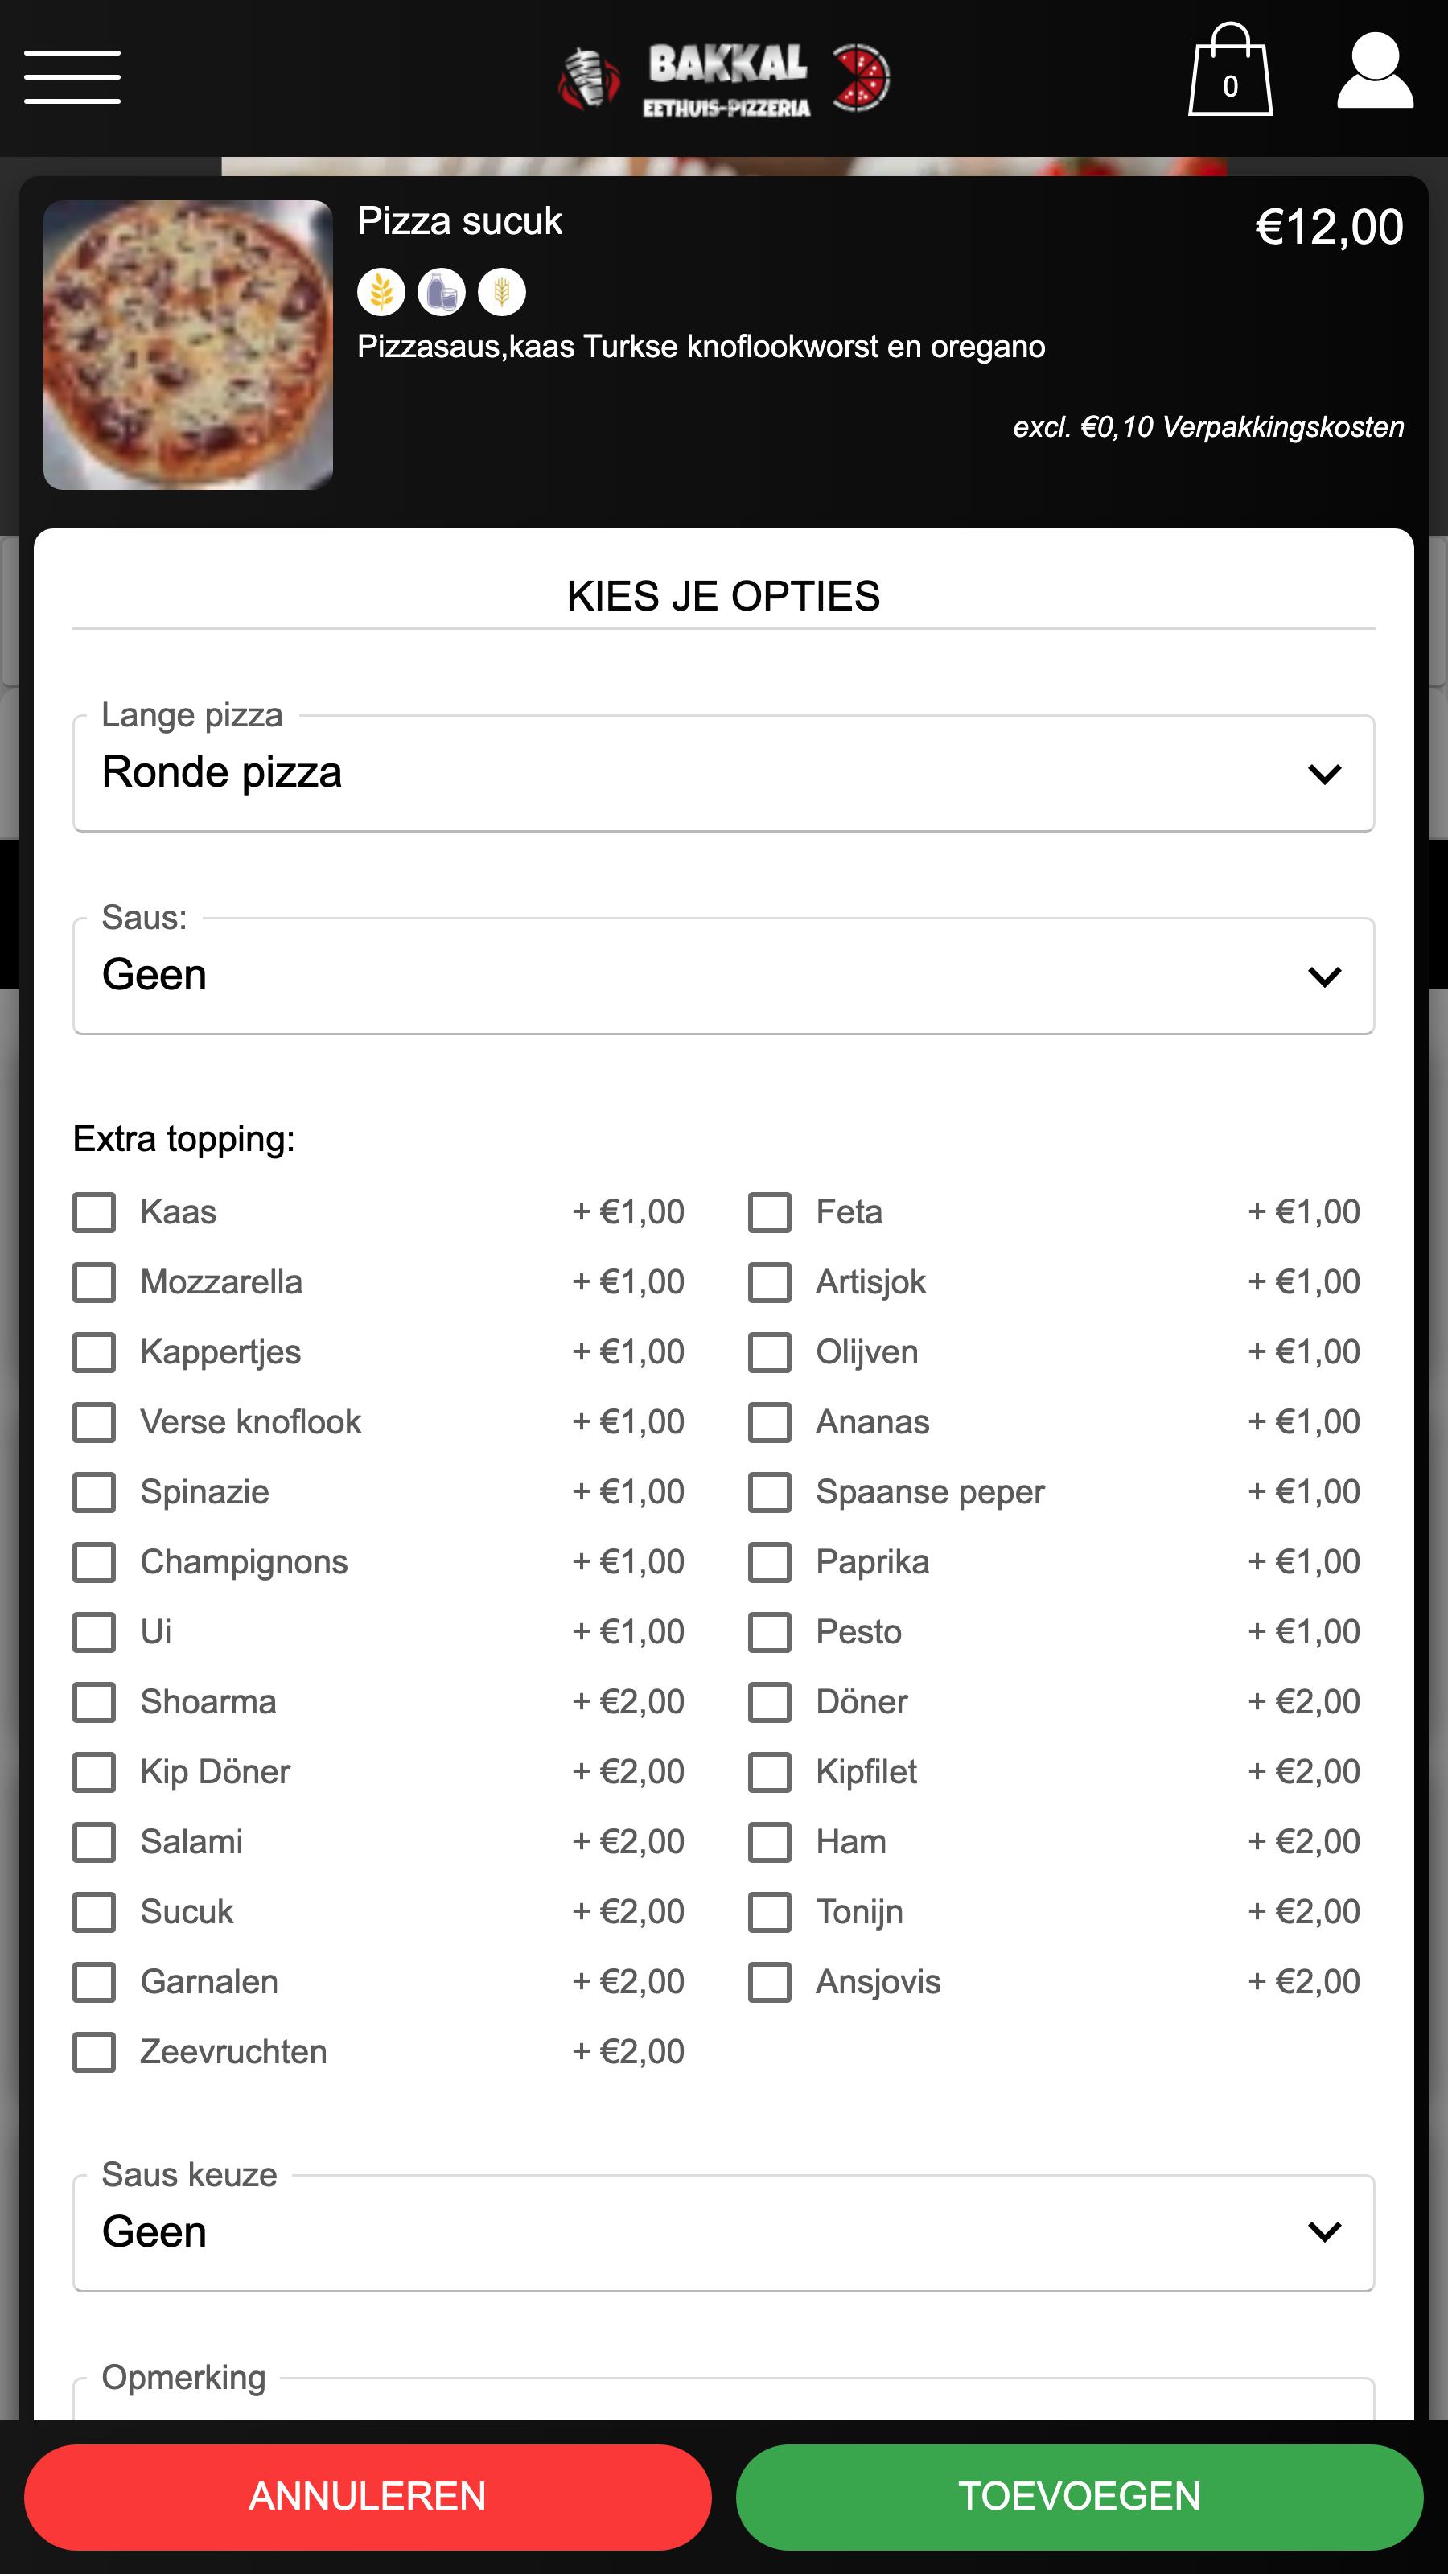This screenshot has height=2574, width=1448.
Task: Check the Paprika topping
Action: pos(770,1562)
